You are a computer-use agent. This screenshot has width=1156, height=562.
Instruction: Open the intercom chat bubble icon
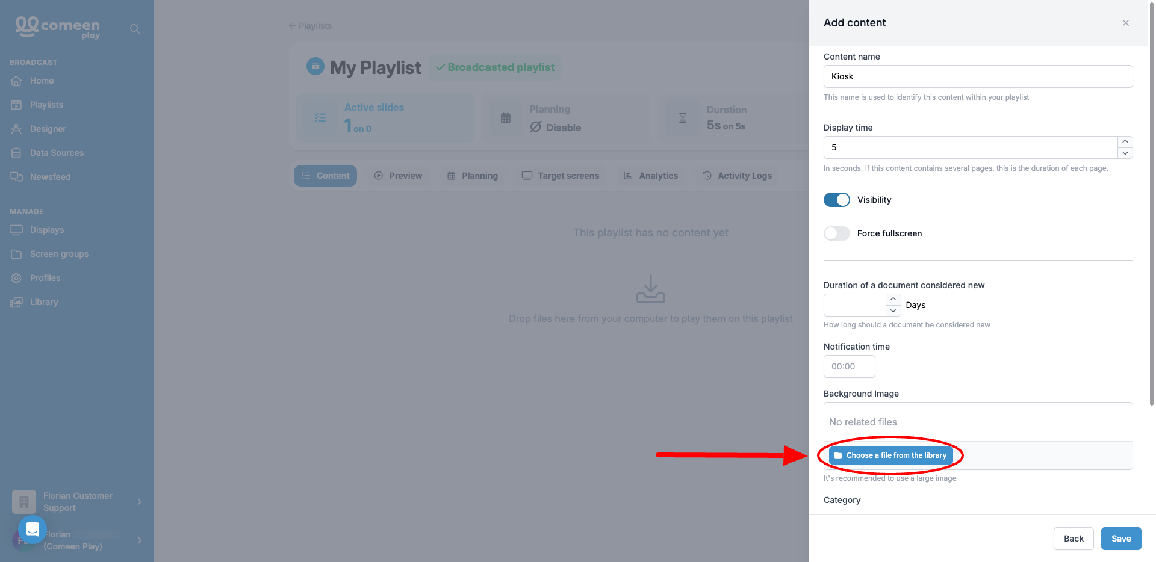pos(33,530)
